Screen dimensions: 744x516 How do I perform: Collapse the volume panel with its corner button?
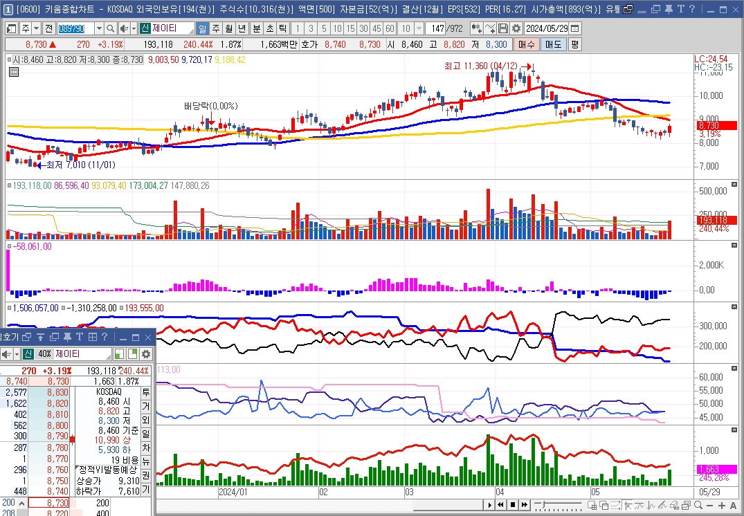pyautogui.click(x=734, y=185)
